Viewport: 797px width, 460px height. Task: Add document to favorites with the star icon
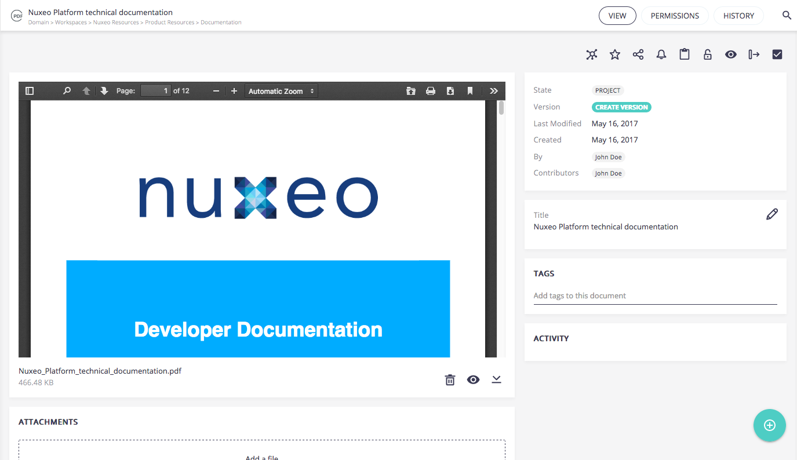pos(615,54)
